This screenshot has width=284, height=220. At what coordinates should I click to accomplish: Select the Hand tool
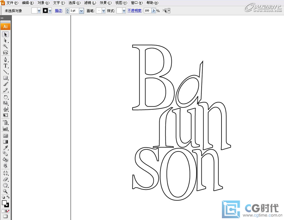pyautogui.click(x=5, y=185)
